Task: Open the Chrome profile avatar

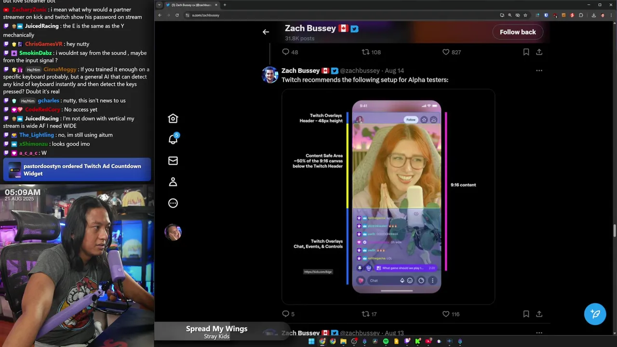Action: pos(603,15)
